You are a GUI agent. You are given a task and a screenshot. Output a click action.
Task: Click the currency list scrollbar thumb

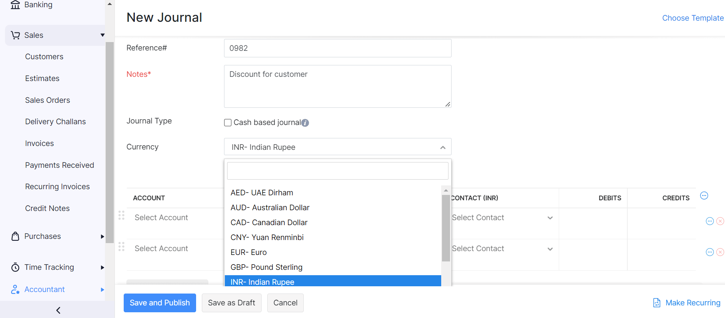[445, 228]
